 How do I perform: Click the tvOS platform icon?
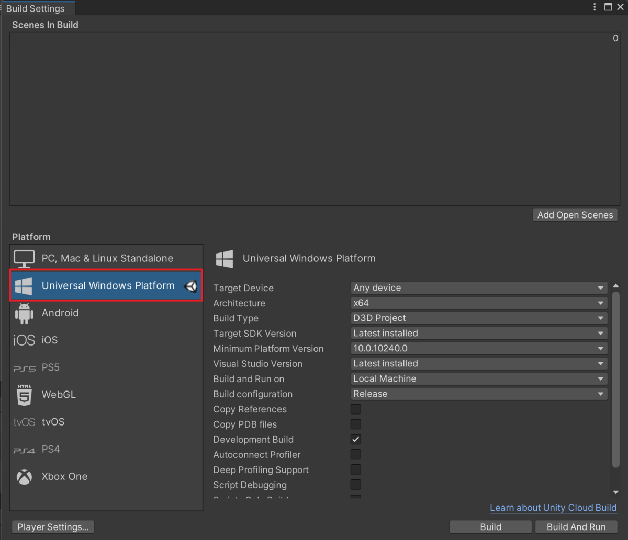24,422
